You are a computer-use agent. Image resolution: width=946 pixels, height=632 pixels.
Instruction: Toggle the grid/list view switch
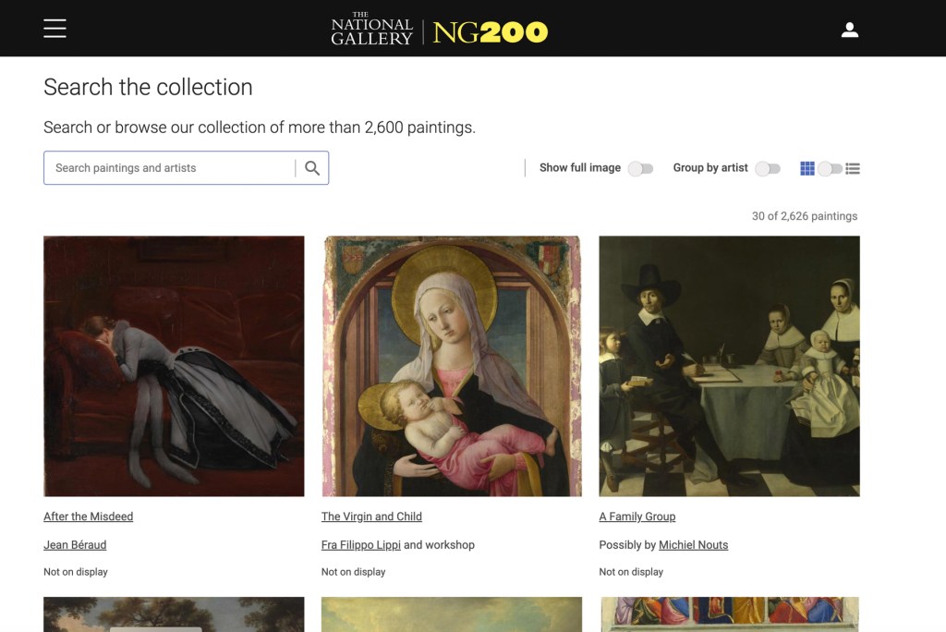pyautogui.click(x=830, y=168)
